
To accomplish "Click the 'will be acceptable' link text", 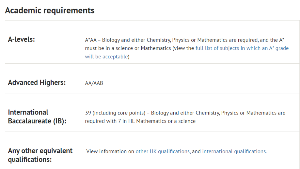I will pyautogui.click(x=106, y=57).
